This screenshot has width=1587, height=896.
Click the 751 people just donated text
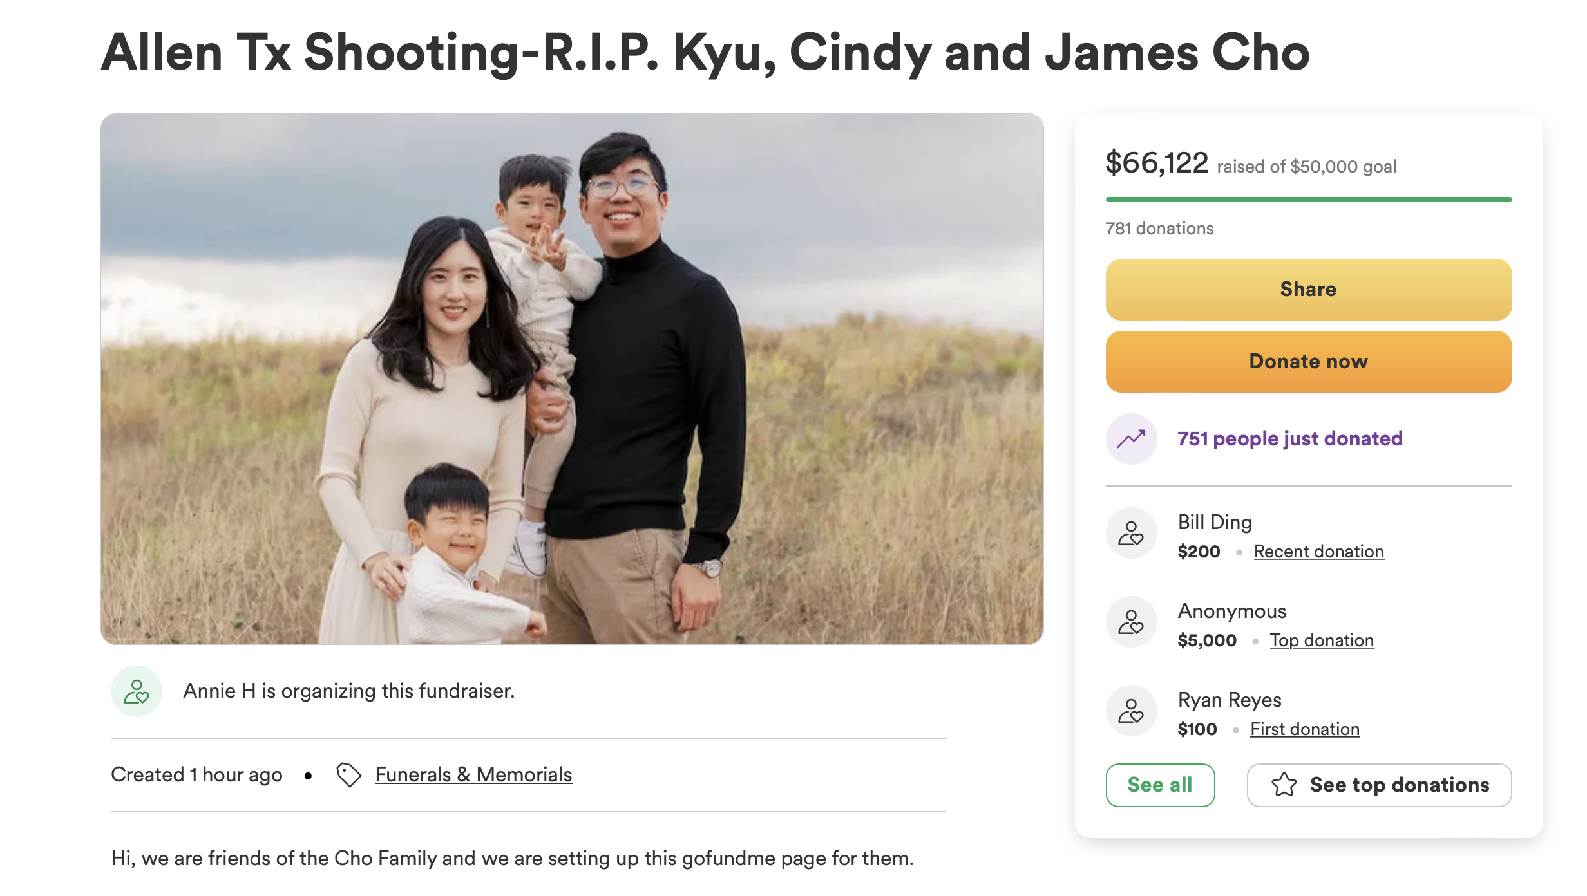(x=1289, y=439)
